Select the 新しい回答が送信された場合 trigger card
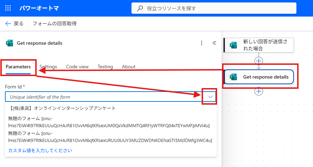This screenshot has height=167, width=313. tap(259, 45)
